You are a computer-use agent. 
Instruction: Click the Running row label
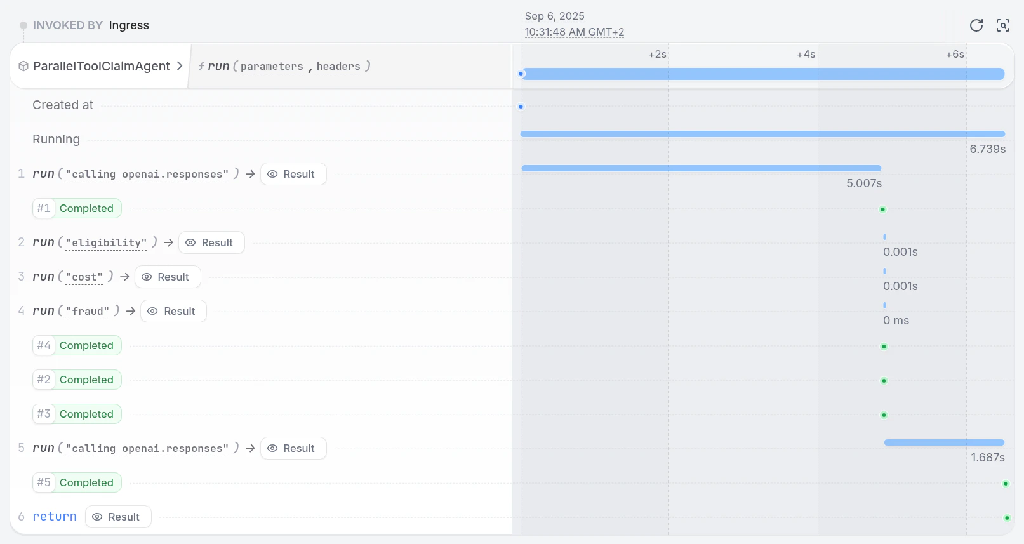point(57,140)
